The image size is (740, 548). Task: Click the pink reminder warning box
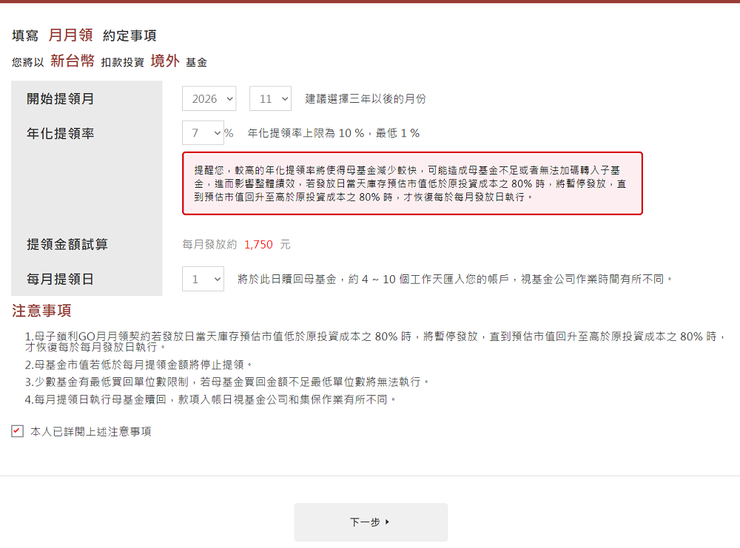[412, 183]
